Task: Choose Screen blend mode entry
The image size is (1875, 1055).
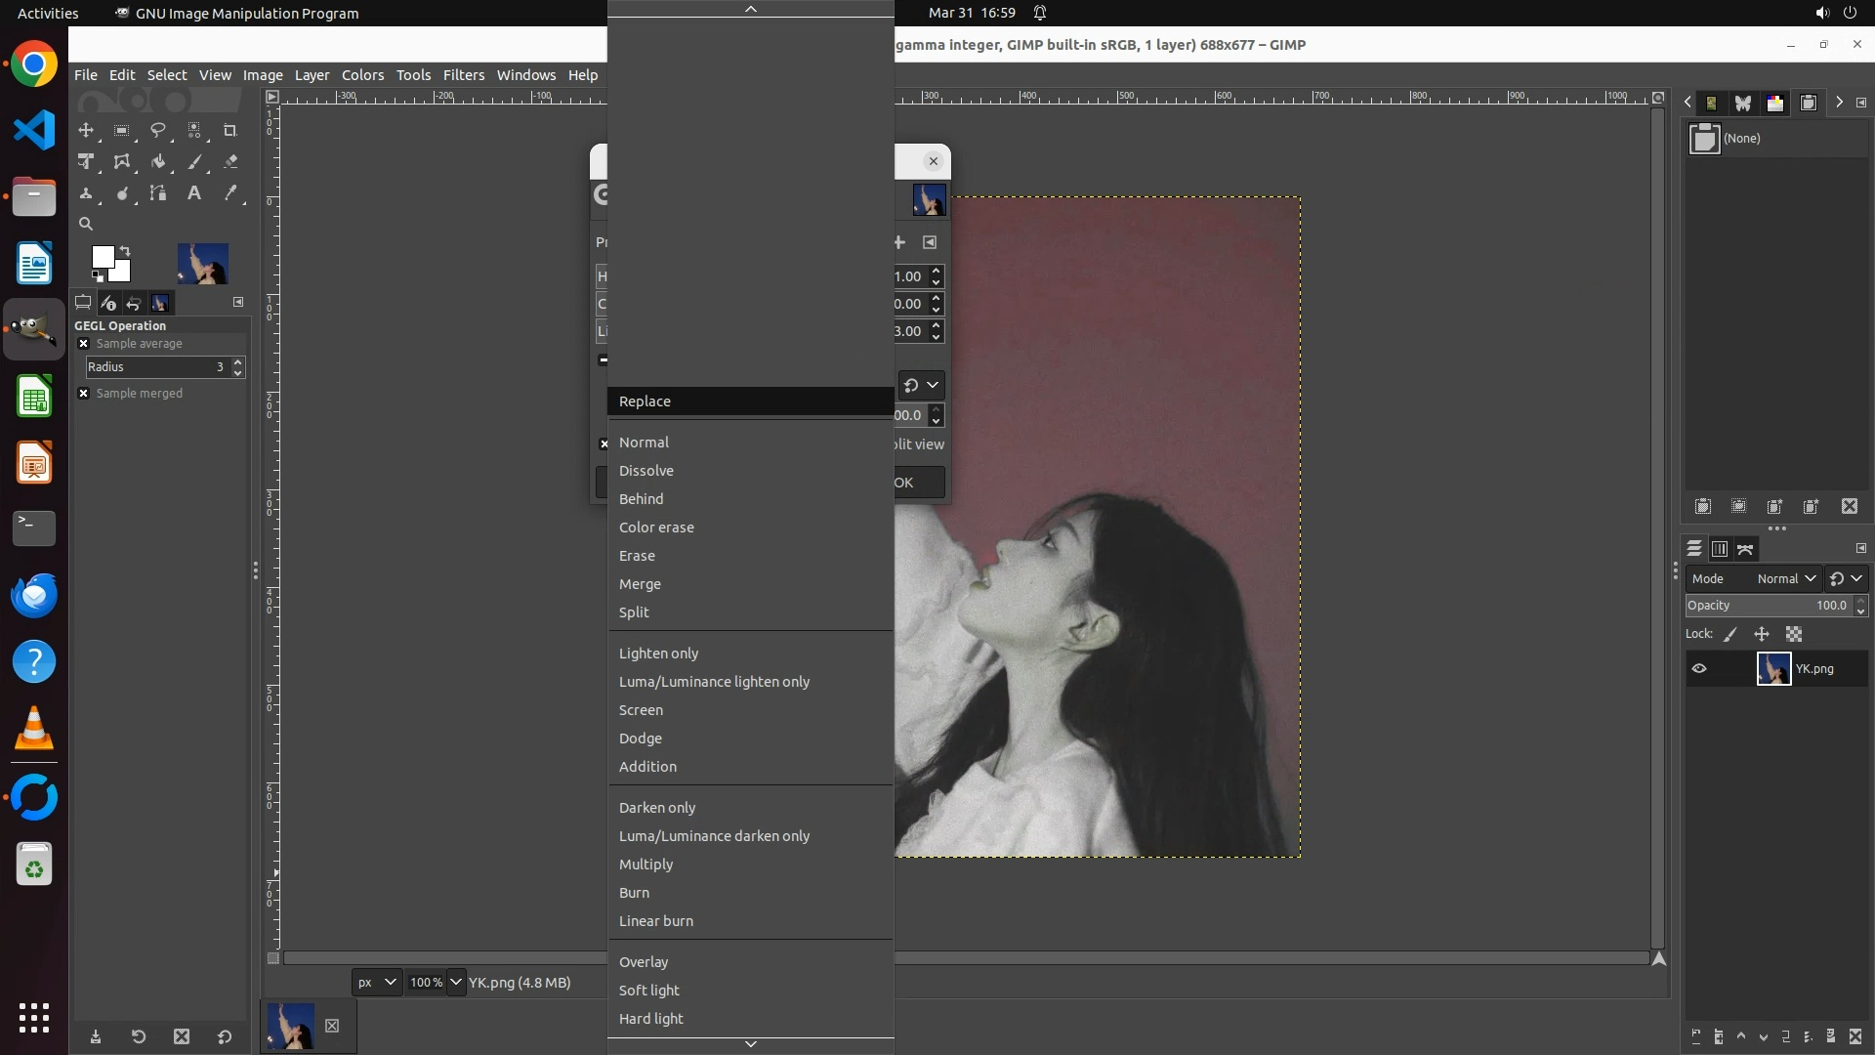Action: tap(641, 710)
